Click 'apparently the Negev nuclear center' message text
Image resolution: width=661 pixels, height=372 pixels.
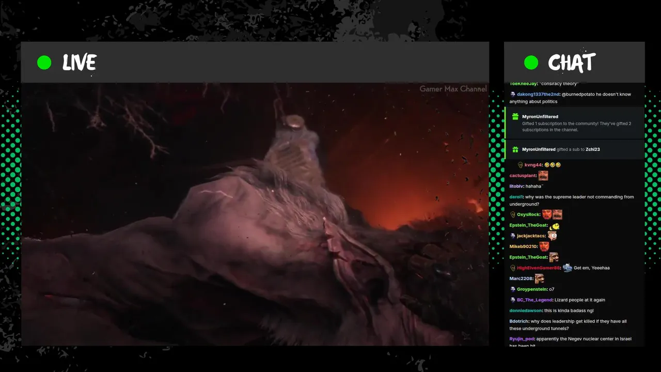tap(571, 342)
